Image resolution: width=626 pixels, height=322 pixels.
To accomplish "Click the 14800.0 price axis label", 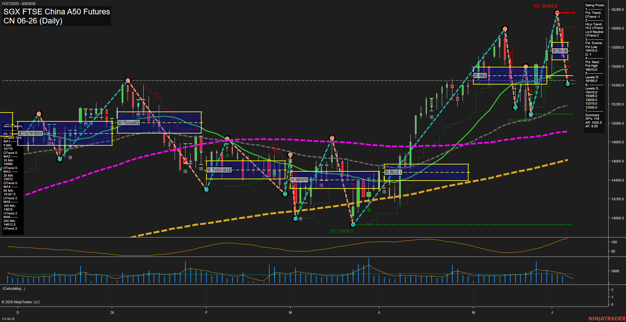I will coord(617,142).
